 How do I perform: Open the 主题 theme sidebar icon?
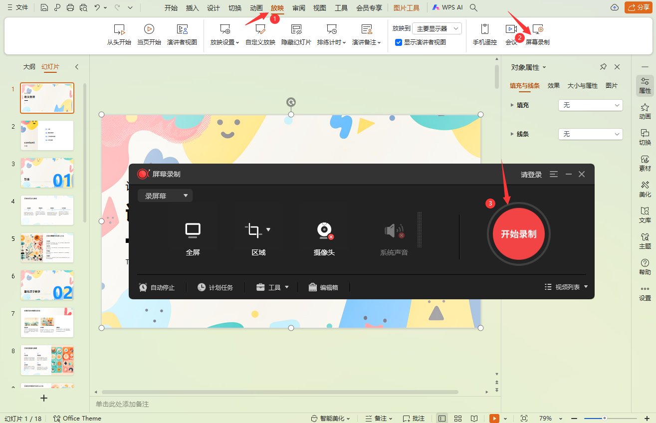645,241
